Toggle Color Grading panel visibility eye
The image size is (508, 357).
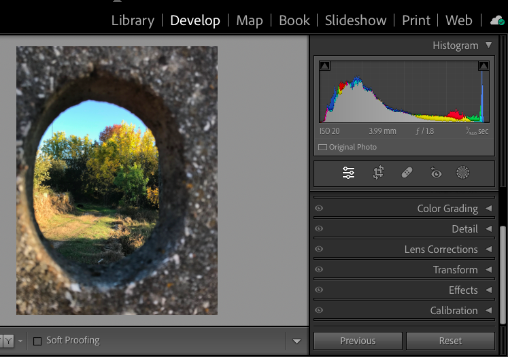tap(319, 209)
